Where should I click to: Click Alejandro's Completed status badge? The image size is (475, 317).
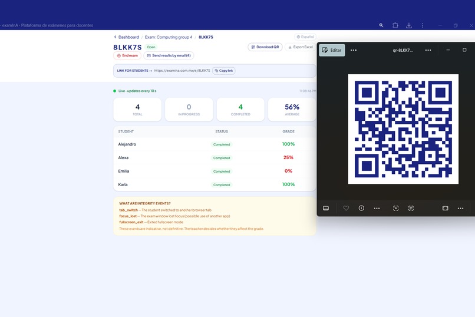tap(222, 144)
